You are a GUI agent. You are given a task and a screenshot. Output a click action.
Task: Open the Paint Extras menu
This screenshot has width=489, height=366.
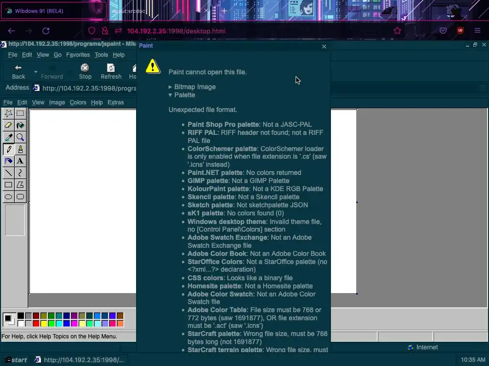(116, 102)
